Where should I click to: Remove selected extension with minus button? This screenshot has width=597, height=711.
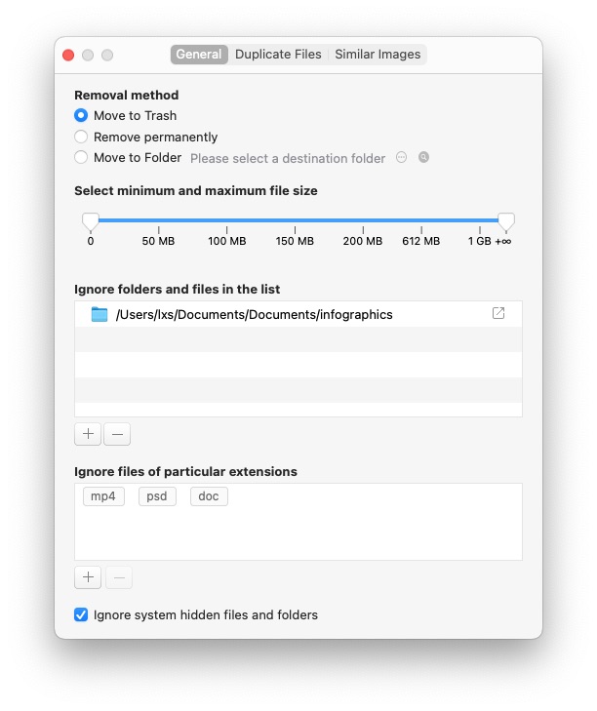[118, 577]
